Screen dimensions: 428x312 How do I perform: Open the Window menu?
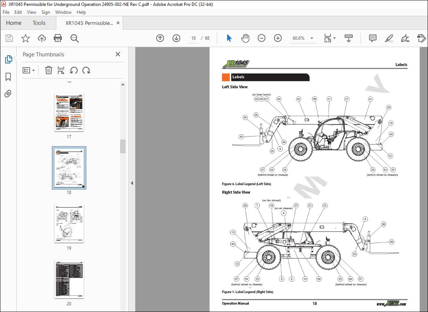pos(63,12)
